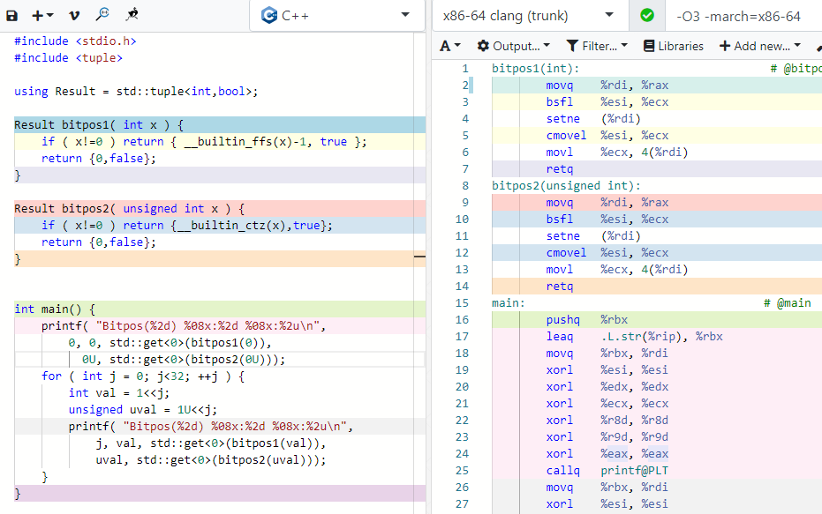
Task: Click the "leaq .L.str(%rip), %rbx" line
Action: [634, 337]
